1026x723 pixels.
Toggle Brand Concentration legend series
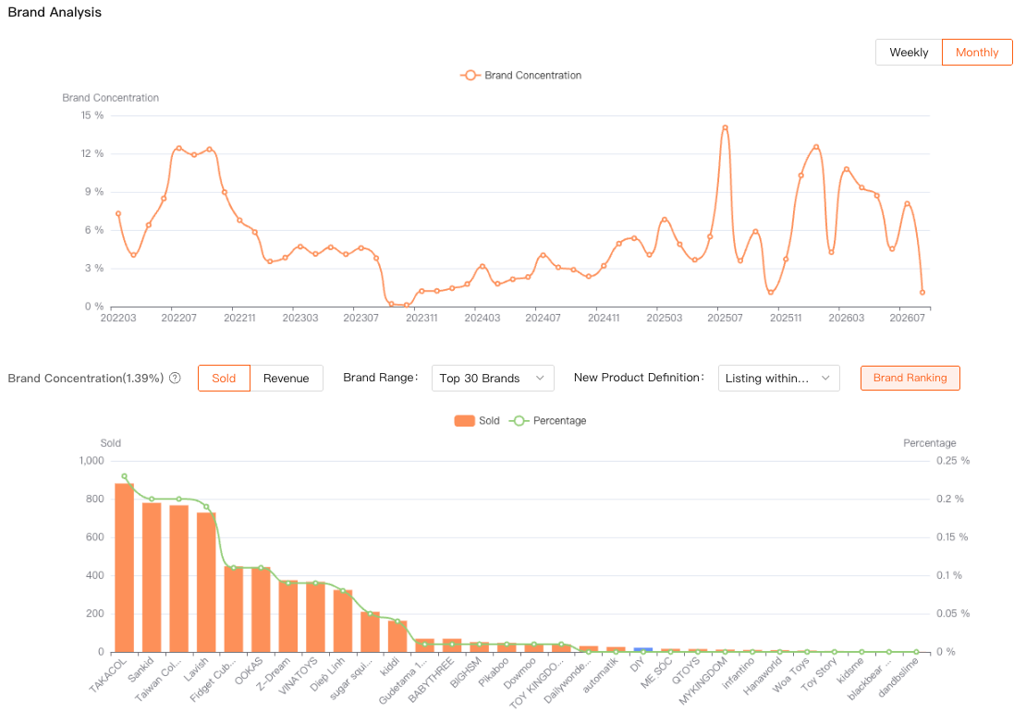click(520, 75)
